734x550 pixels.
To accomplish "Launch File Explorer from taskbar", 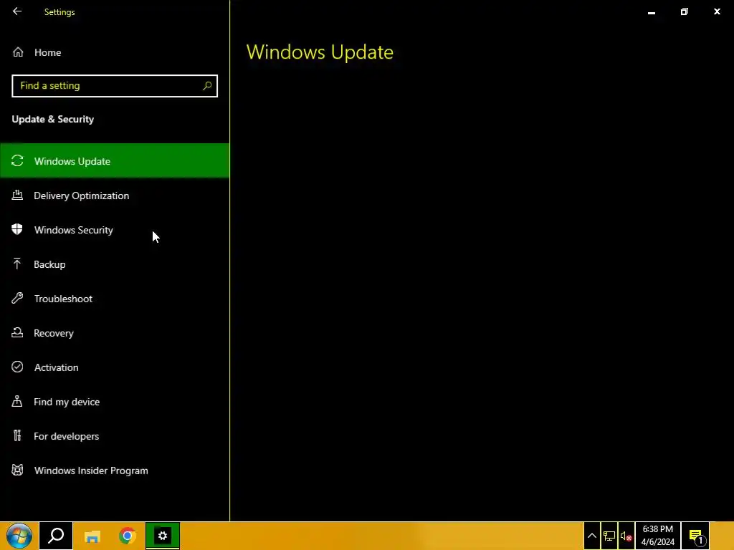I will click(x=92, y=536).
